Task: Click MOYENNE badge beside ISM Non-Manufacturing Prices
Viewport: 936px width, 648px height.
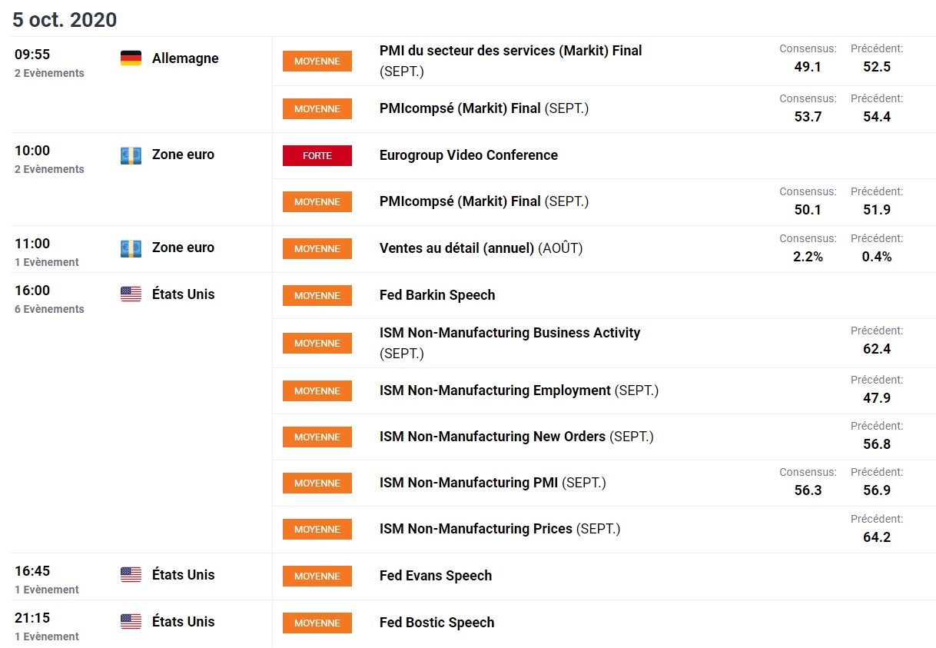Action: point(317,530)
